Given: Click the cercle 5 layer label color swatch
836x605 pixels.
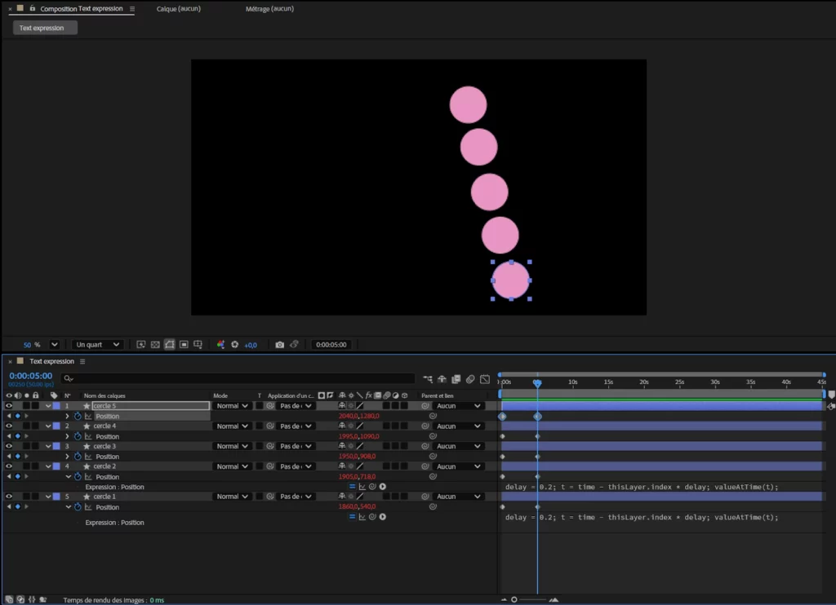Looking at the screenshot, I should click(x=56, y=406).
